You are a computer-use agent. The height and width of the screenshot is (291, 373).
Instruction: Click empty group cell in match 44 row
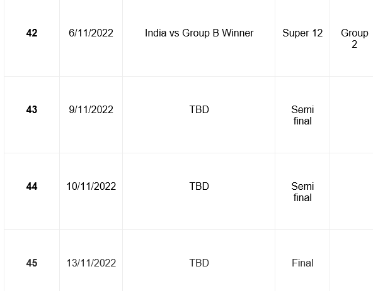click(x=352, y=192)
